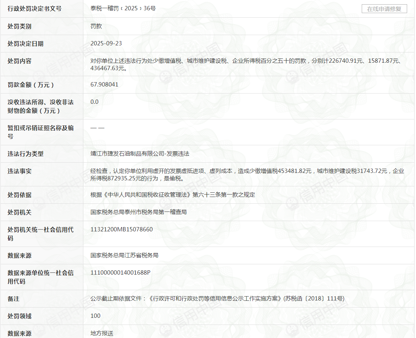
Task: Click the credit code 11321200MB15078660
Action: [122, 229]
